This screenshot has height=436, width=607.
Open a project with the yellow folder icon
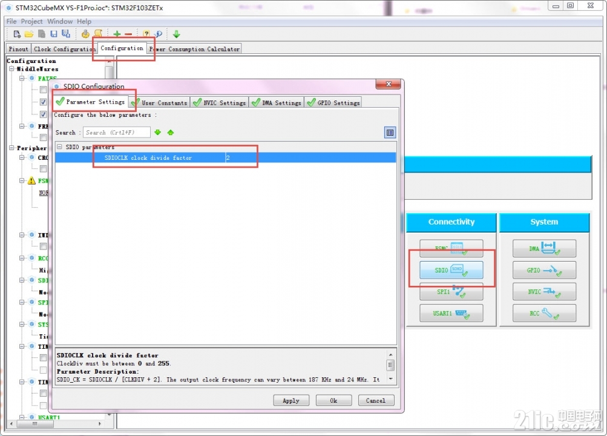(29, 34)
